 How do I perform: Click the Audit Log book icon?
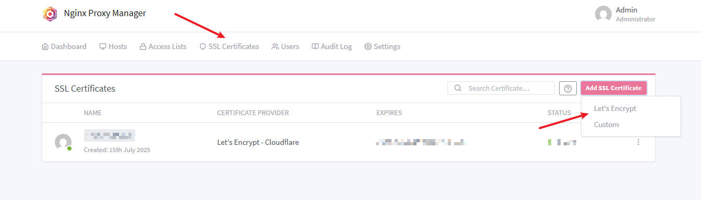[x=315, y=46]
